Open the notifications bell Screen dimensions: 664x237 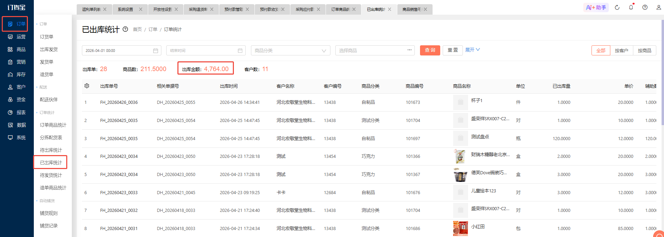(631, 7)
